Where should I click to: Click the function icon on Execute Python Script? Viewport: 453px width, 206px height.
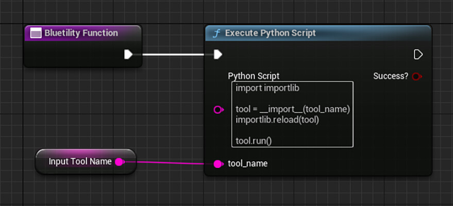tap(217, 33)
